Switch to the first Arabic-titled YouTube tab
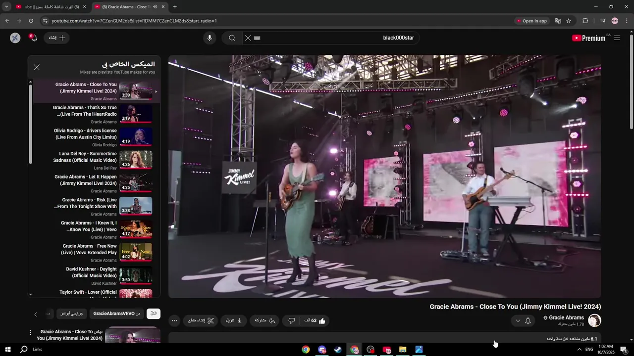Screen dimensions: 634x356 click(50, 7)
